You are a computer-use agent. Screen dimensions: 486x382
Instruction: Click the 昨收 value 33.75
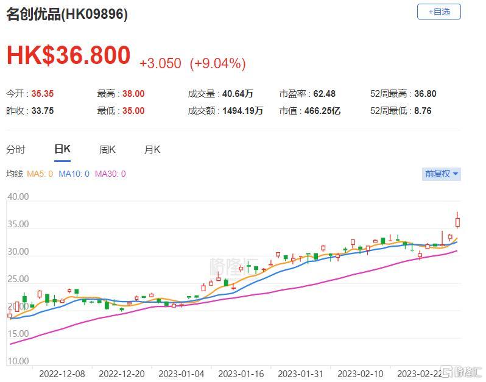click(x=43, y=111)
